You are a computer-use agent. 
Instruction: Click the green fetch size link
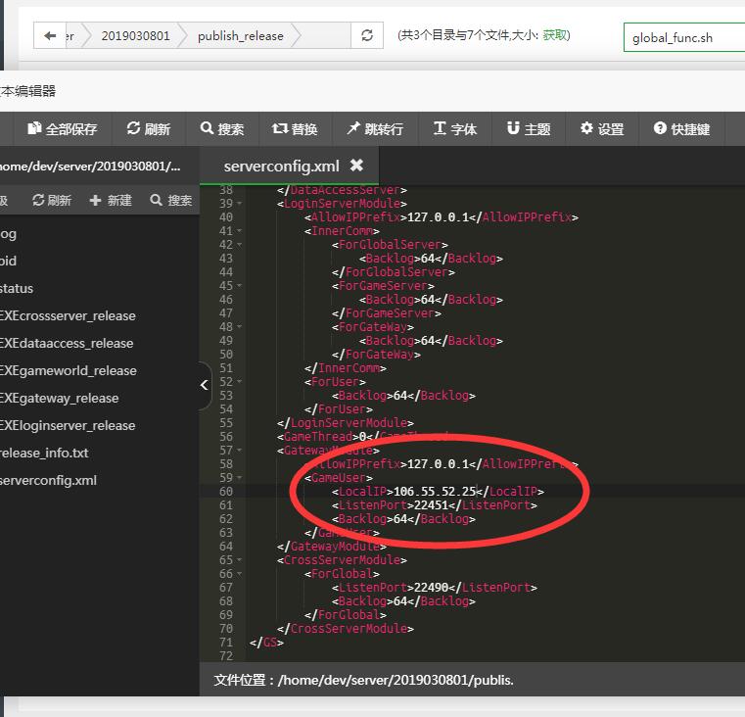[x=555, y=34]
